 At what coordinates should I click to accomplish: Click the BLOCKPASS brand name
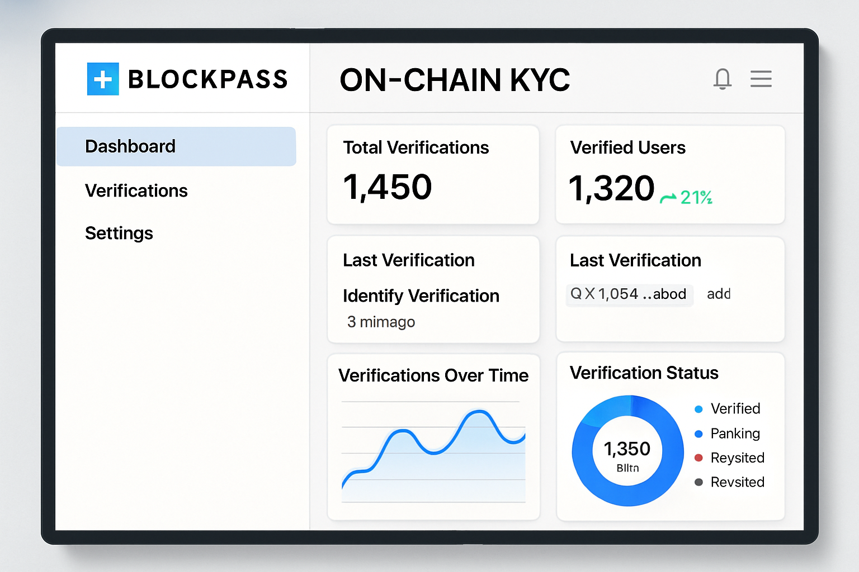pos(207,79)
